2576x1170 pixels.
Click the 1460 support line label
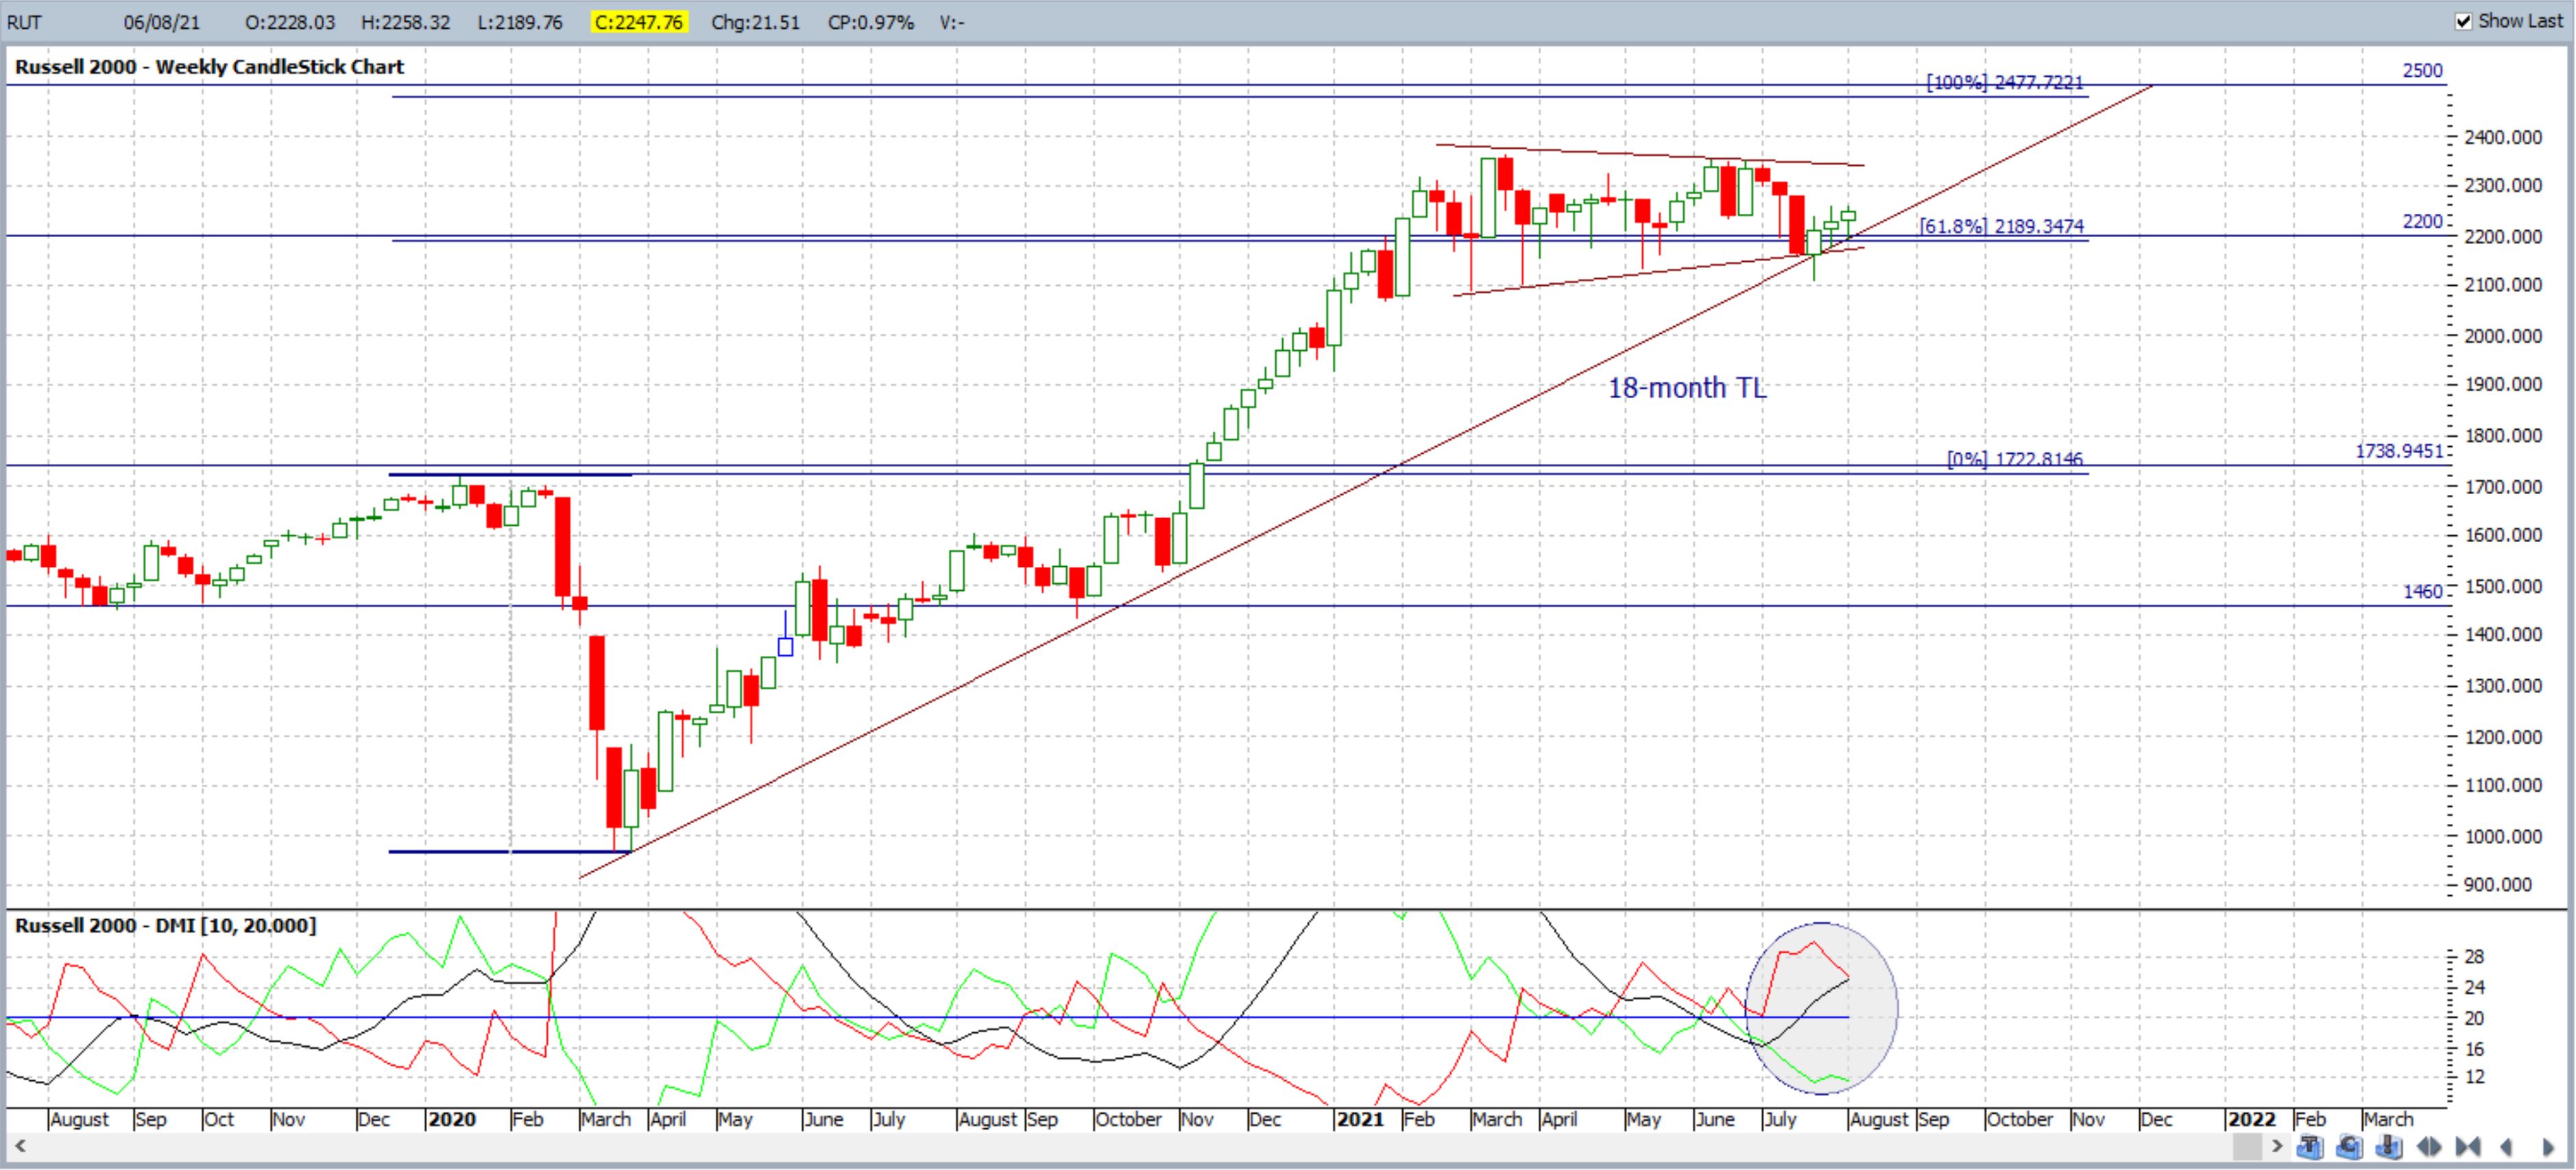(x=2422, y=592)
